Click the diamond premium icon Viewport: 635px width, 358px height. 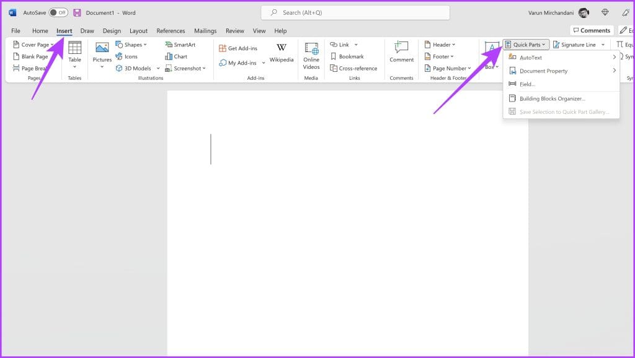click(x=605, y=12)
